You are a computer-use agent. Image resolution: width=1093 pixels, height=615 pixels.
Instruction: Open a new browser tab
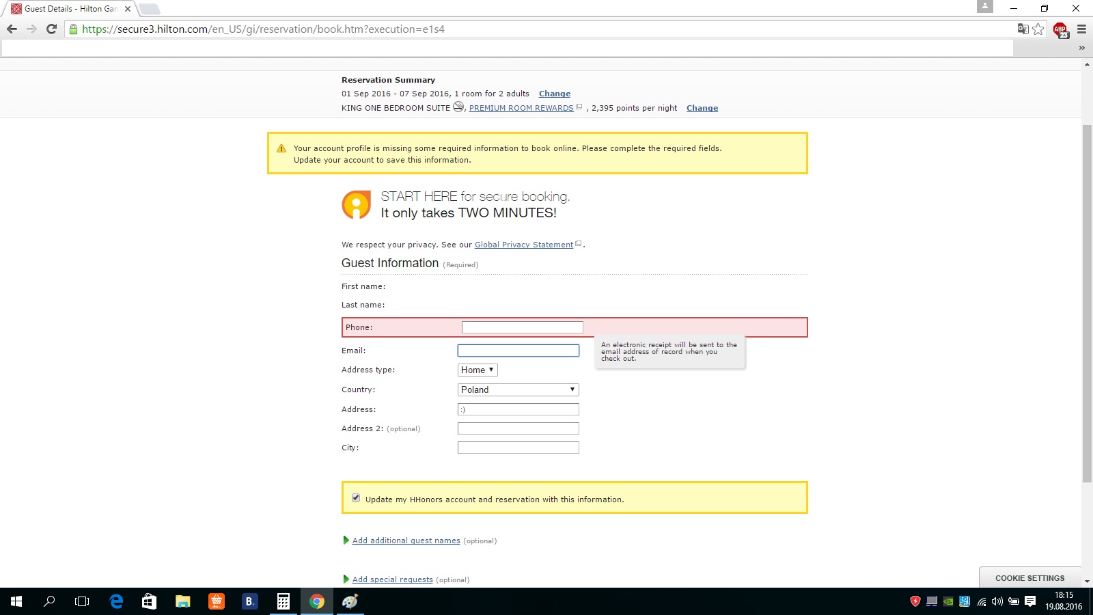coord(150,9)
